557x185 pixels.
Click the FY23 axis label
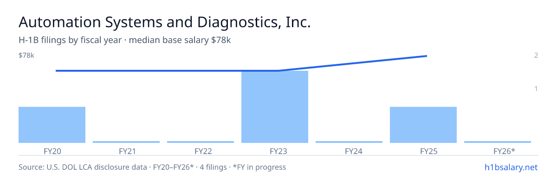pos(275,151)
